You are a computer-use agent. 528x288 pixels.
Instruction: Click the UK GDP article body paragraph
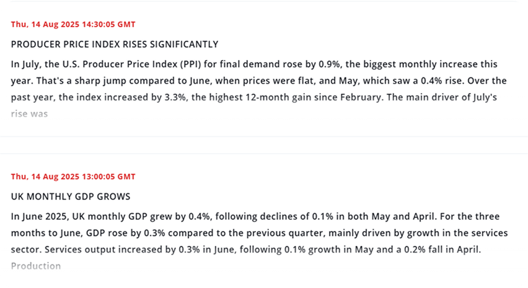259,241
